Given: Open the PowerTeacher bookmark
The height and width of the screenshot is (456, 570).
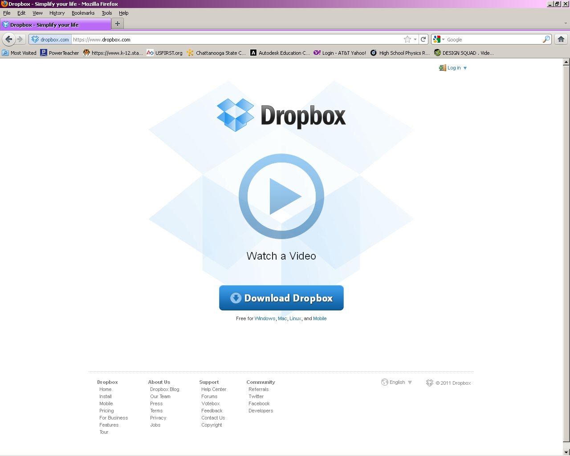Looking at the screenshot, I should click(x=60, y=53).
